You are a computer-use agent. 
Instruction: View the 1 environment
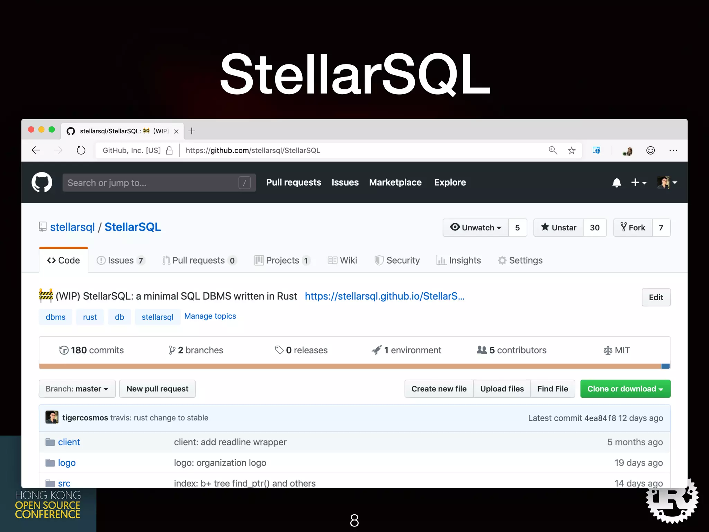[x=406, y=350]
